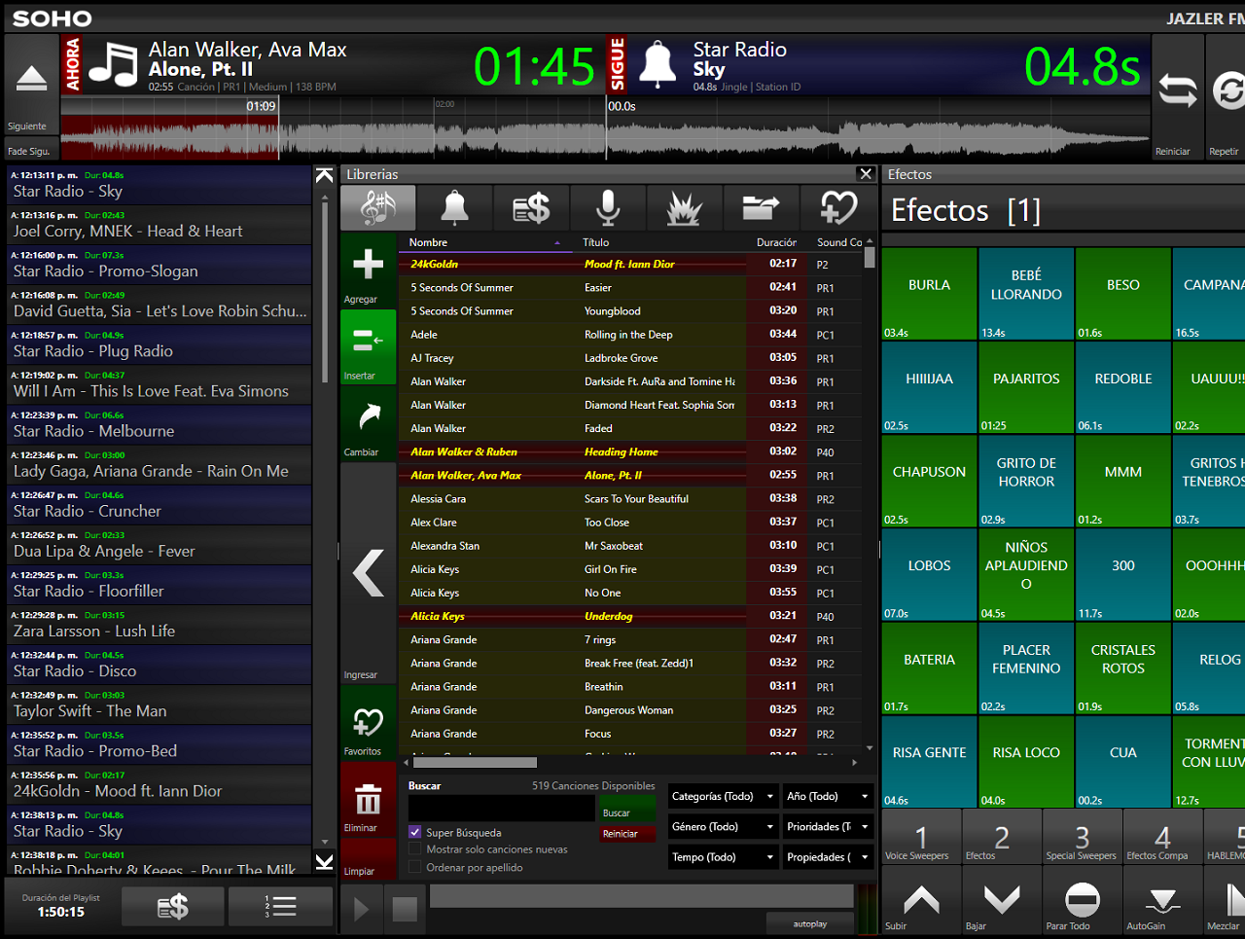This screenshot has width=1245, height=939.
Task: Trigger the BEBÉ LLORANDO effect
Action: (x=1026, y=294)
